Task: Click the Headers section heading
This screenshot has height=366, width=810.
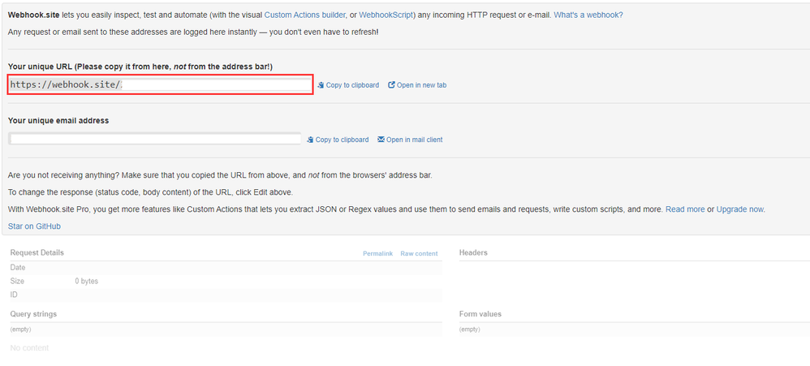Action: 473,252
